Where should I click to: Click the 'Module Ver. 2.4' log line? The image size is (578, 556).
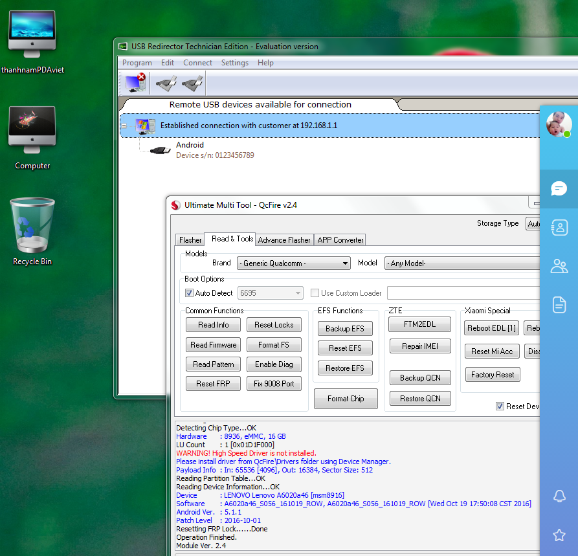[x=201, y=546]
